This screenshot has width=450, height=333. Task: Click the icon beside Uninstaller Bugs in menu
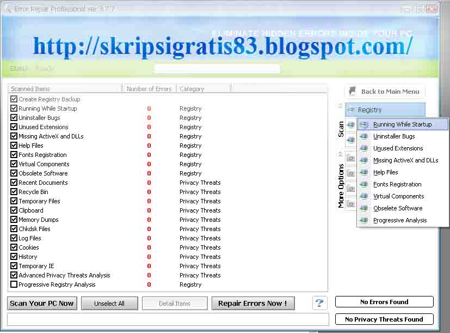pyautogui.click(x=364, y=136)
